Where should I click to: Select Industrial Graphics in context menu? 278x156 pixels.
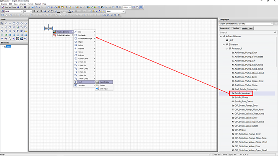pos(63,35)
